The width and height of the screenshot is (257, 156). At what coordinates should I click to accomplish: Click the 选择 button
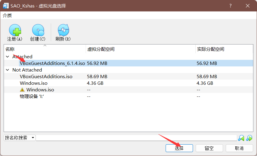tap(179, 148)
